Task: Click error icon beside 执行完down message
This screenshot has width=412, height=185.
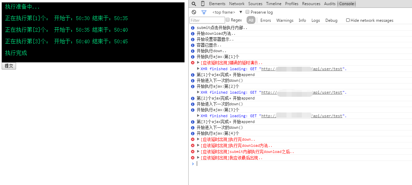Action: (193, 139)
